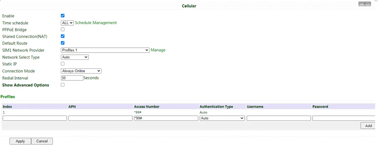The image size is (378, 148).
Task: Click the Cancel button
Action: tap(42, 141)
